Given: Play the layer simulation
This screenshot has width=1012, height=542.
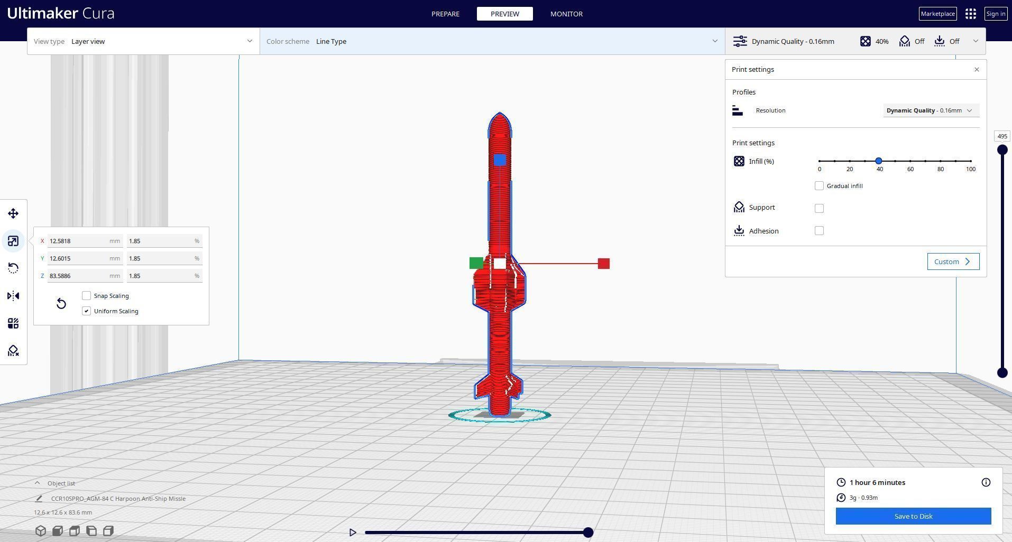Looking at the screenshot, I should (x=353, y=532).
